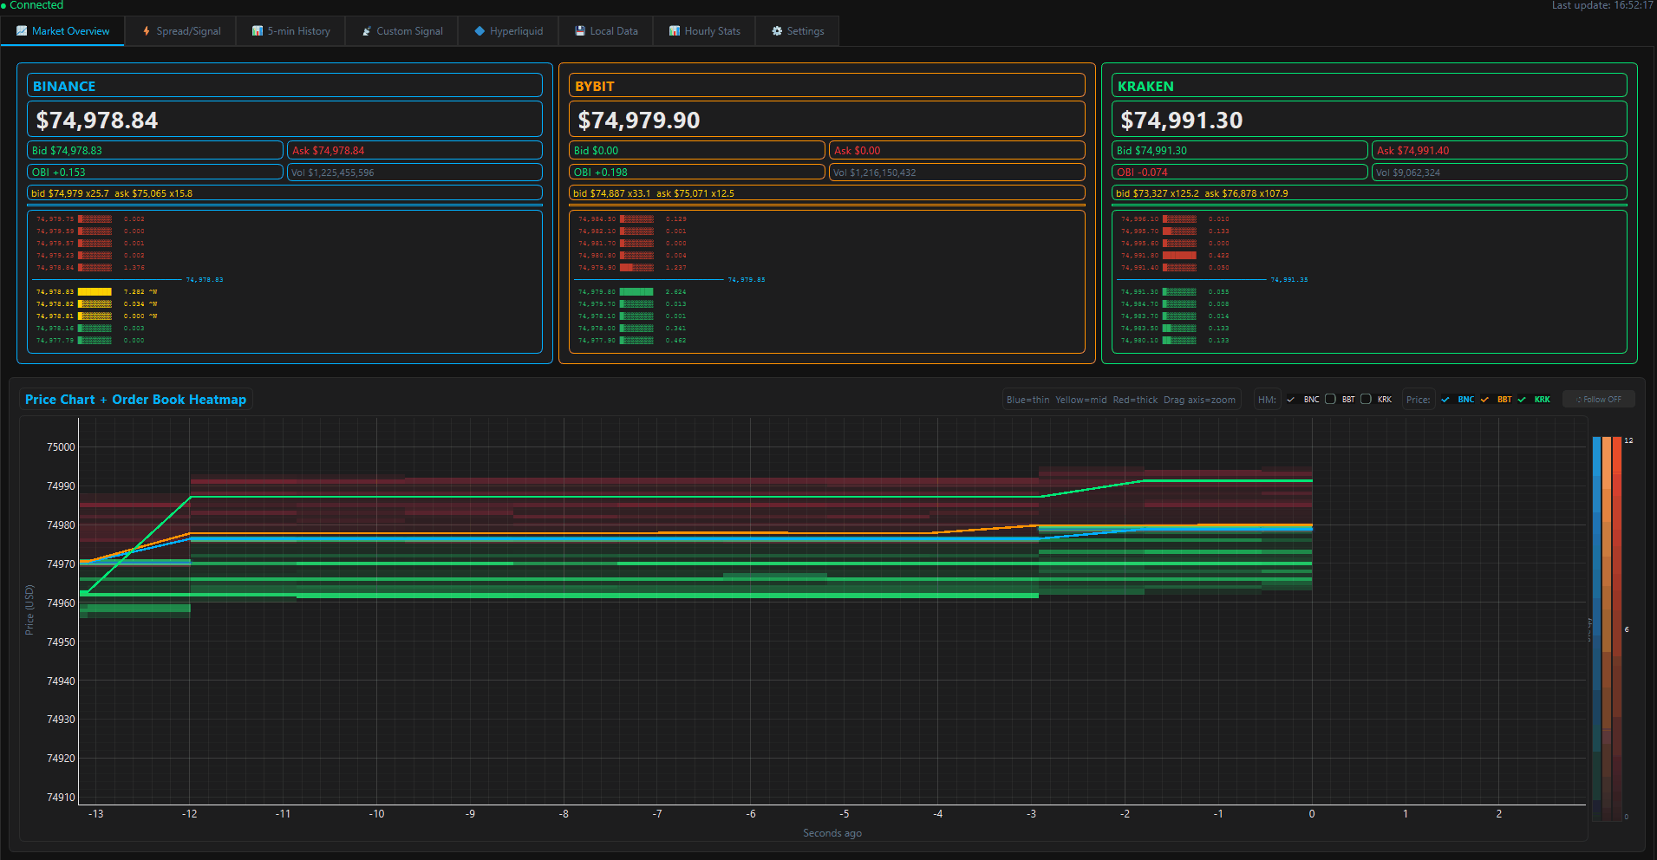Click the Hourly Stats bar chart icon
1657x860 pixels.
673,30
